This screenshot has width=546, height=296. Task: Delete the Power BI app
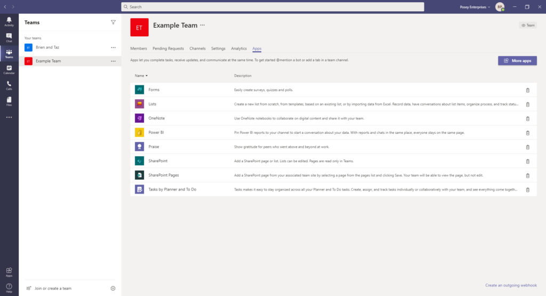[527, 133]
